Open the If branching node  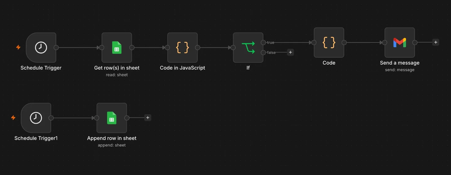[248, 47]
